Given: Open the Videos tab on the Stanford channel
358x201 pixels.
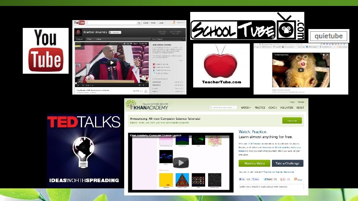Looking at the screenshot, I should coord(98,39).
